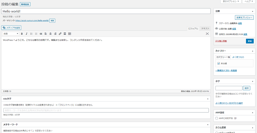
Task: Click the tag 追加 button
Action: pos(246,88)
